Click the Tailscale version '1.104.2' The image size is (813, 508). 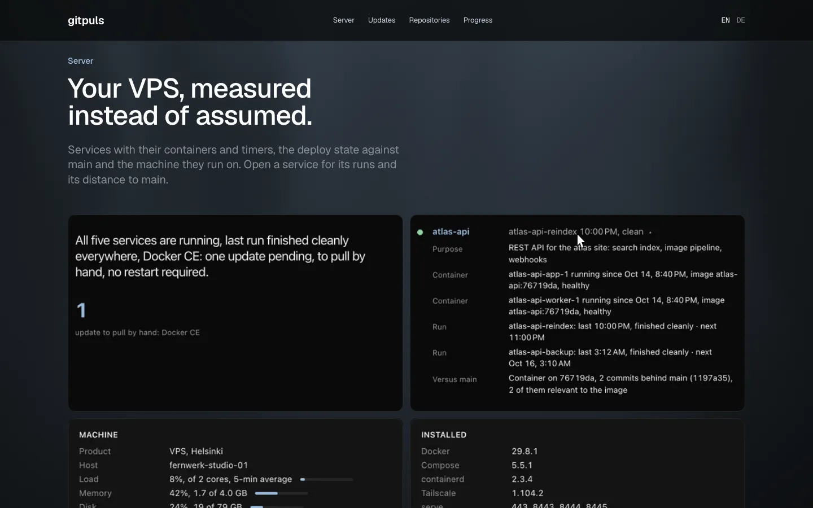pyautogui.click(x=527, y=493)
